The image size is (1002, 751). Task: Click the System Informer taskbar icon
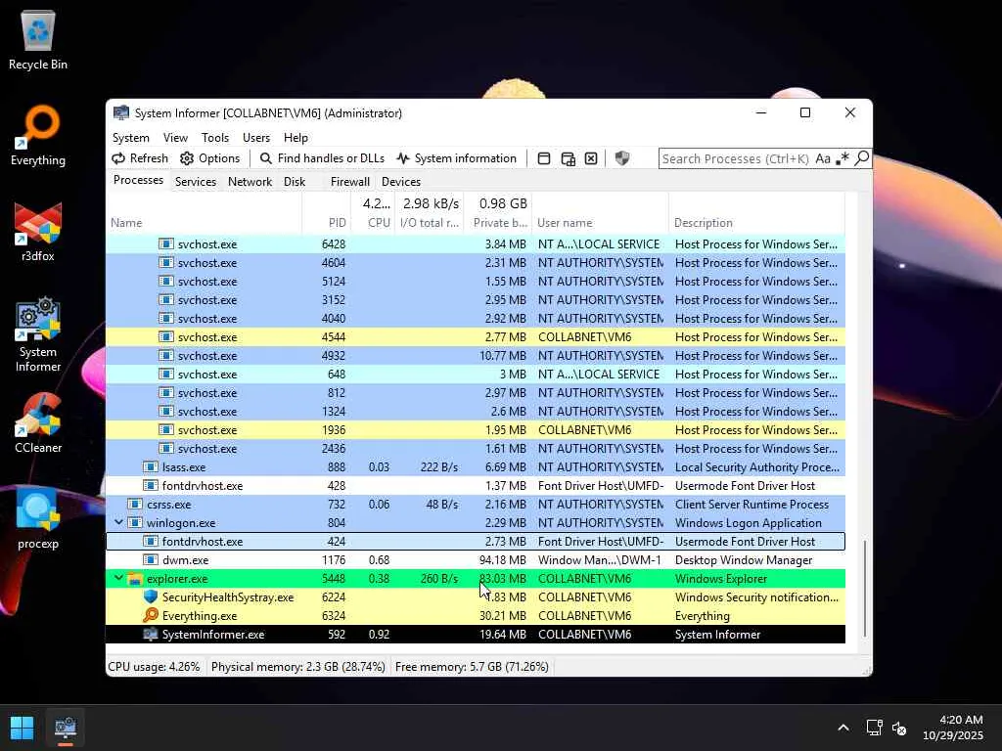[66, 728]
